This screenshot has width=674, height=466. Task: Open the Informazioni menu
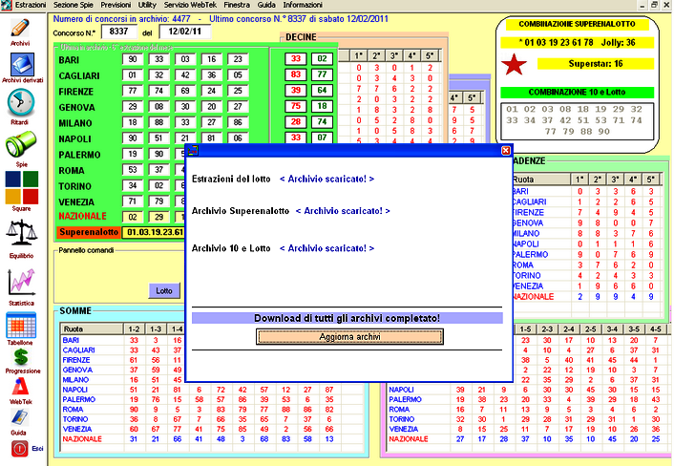[x=303, y=5]
